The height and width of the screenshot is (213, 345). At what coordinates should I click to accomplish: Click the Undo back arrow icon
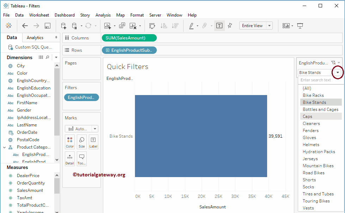(25, 26)
